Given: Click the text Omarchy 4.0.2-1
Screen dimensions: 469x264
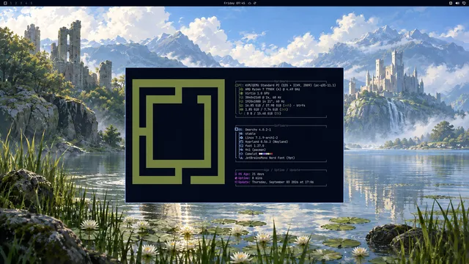Looking at the screenshot, I should click(258, 130).
